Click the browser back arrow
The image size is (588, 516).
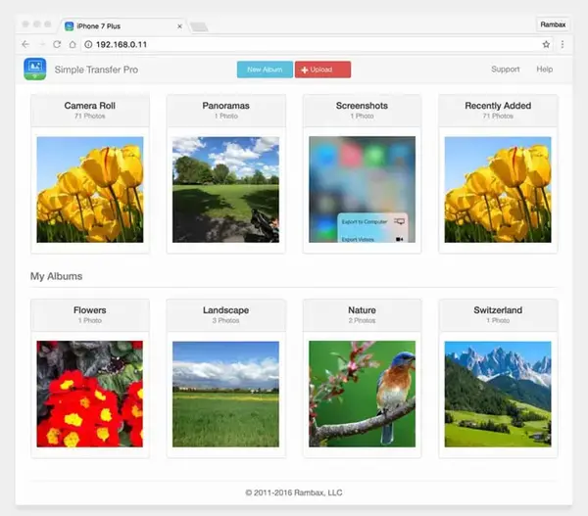pyautogui.click(x=25, y=44)
